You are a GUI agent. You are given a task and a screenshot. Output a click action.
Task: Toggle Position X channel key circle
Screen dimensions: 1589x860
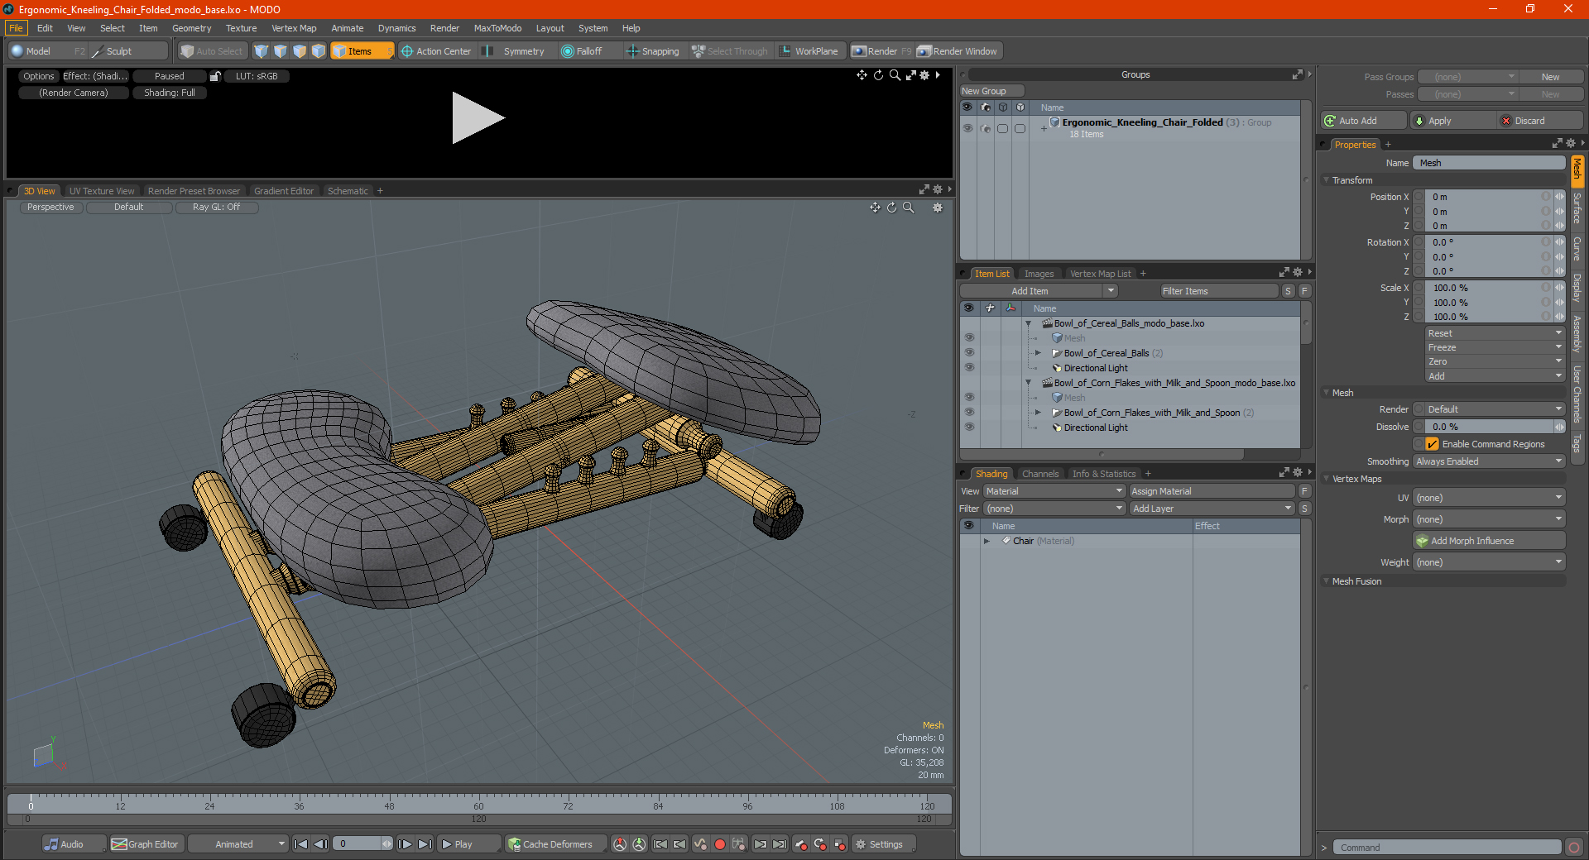pos(1419,197)
